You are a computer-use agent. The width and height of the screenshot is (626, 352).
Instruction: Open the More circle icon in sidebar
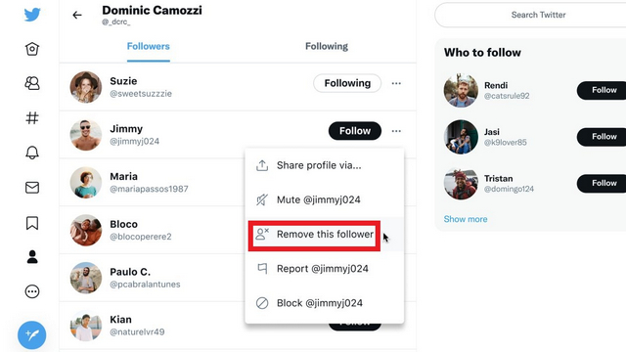[x=32, y=291]
